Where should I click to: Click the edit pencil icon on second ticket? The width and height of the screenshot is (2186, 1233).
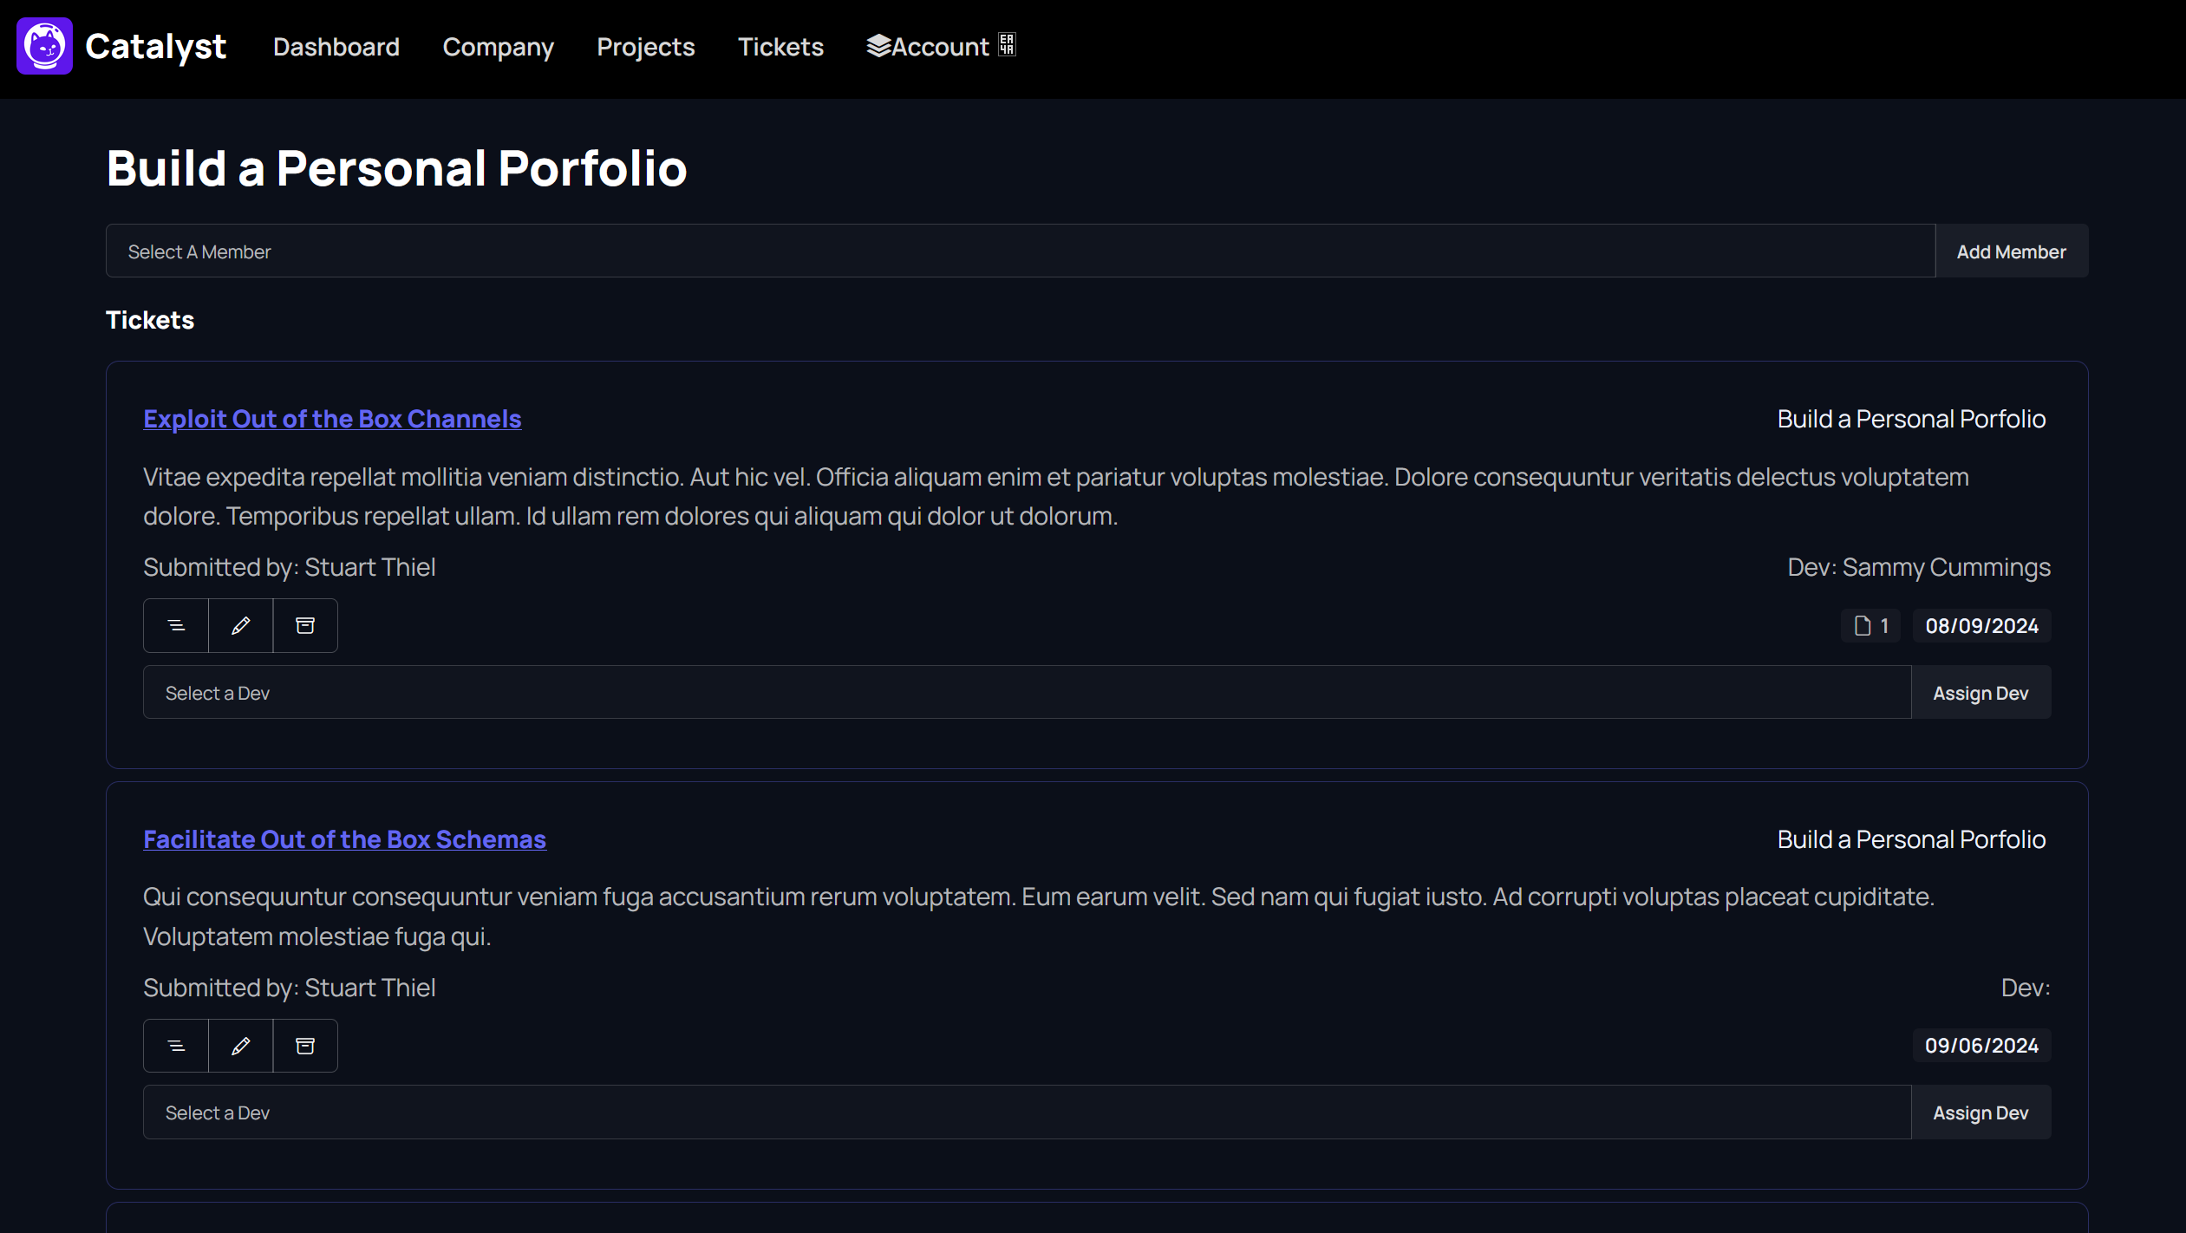point(240,1045)
